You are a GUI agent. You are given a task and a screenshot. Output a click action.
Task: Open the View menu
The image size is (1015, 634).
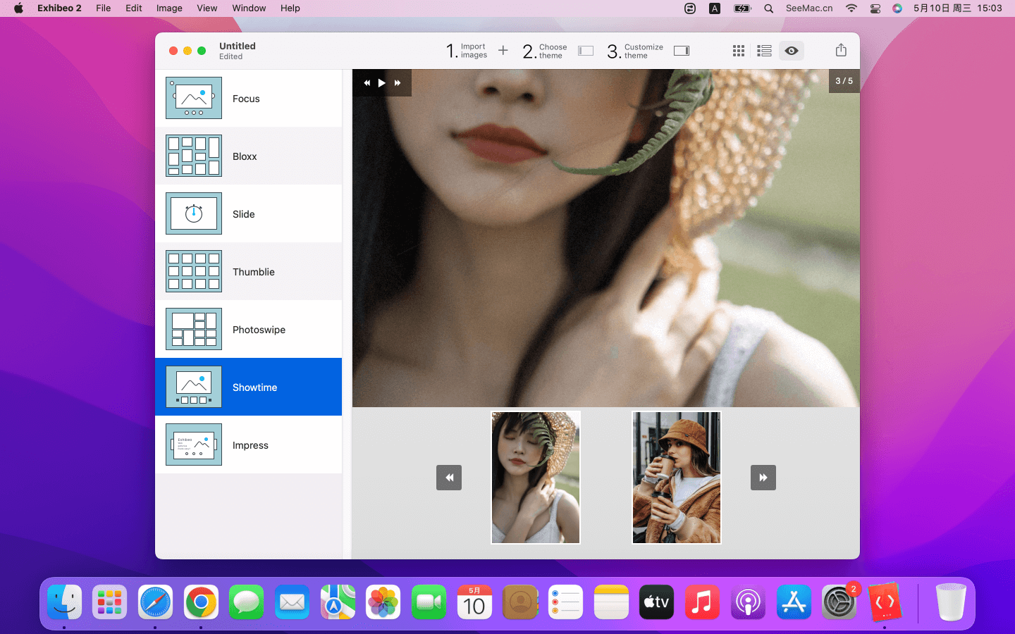(x=207, y=8)
